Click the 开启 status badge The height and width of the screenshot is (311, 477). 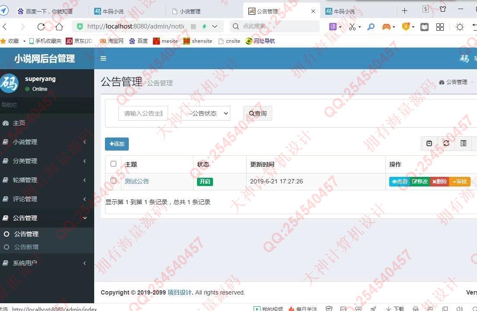[205, 182]
